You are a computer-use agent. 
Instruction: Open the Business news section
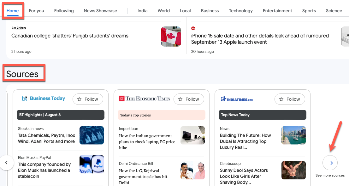[x=210, y=11]
